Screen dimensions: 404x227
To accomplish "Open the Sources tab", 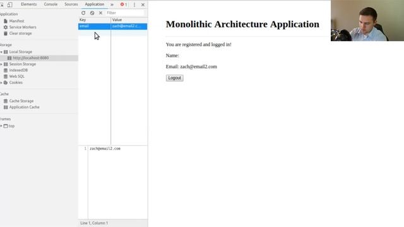I will pyautogui.click(x=71, y=4).
